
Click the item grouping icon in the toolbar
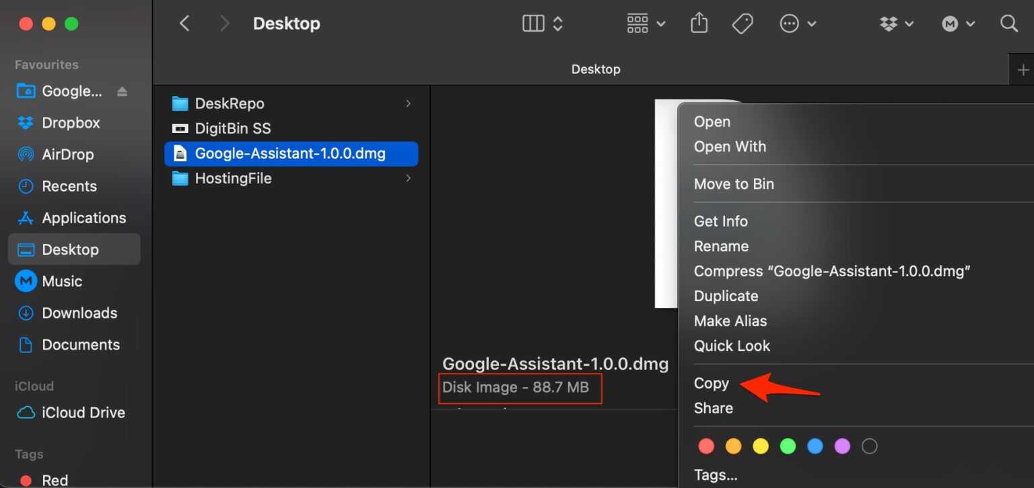coord(637,24)
